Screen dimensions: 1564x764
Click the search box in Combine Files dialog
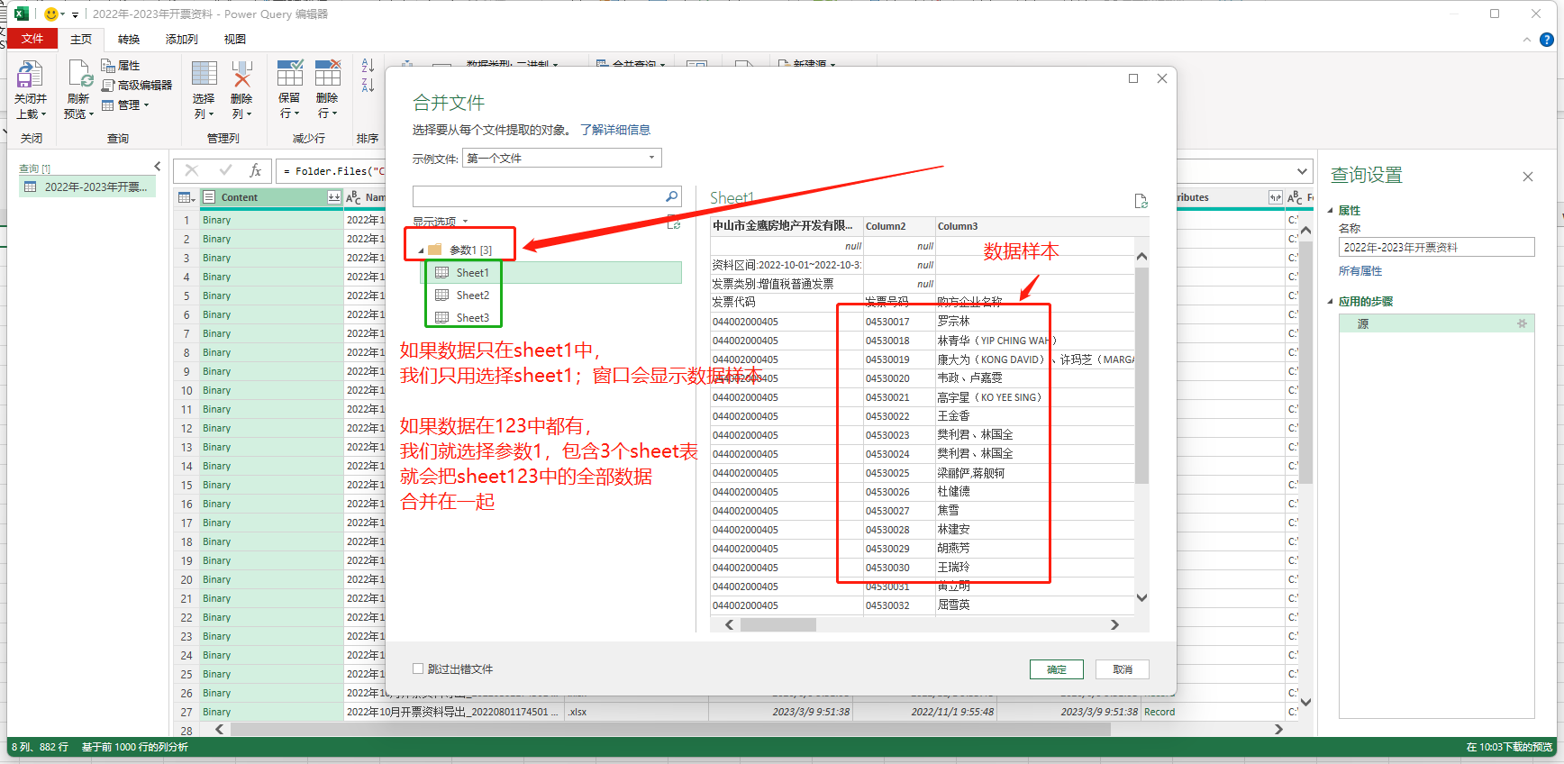point(539,196)
